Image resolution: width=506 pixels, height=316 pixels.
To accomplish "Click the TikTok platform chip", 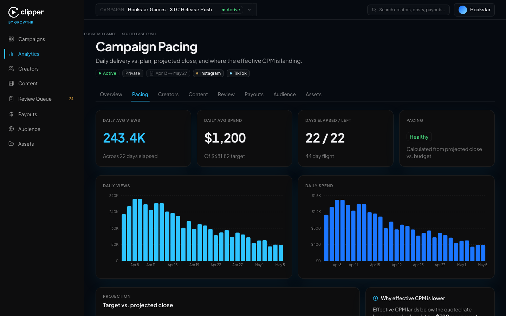I will point(238,73).
